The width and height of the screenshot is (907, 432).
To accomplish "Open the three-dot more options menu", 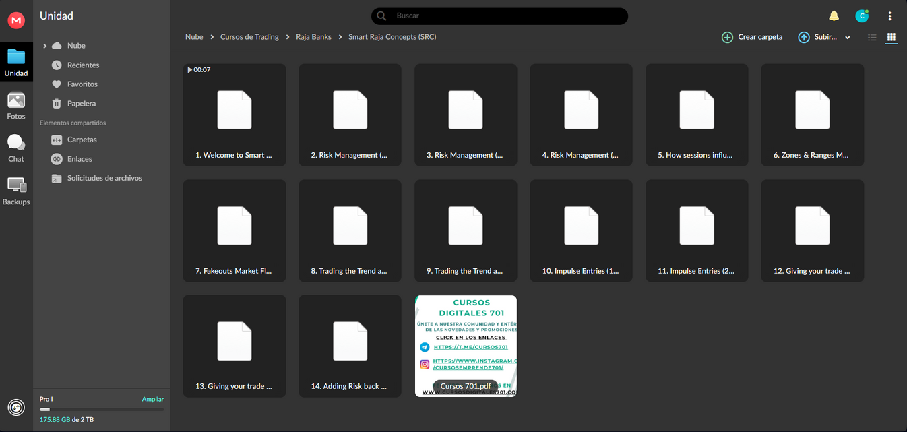I will click(x=889, y=16).
